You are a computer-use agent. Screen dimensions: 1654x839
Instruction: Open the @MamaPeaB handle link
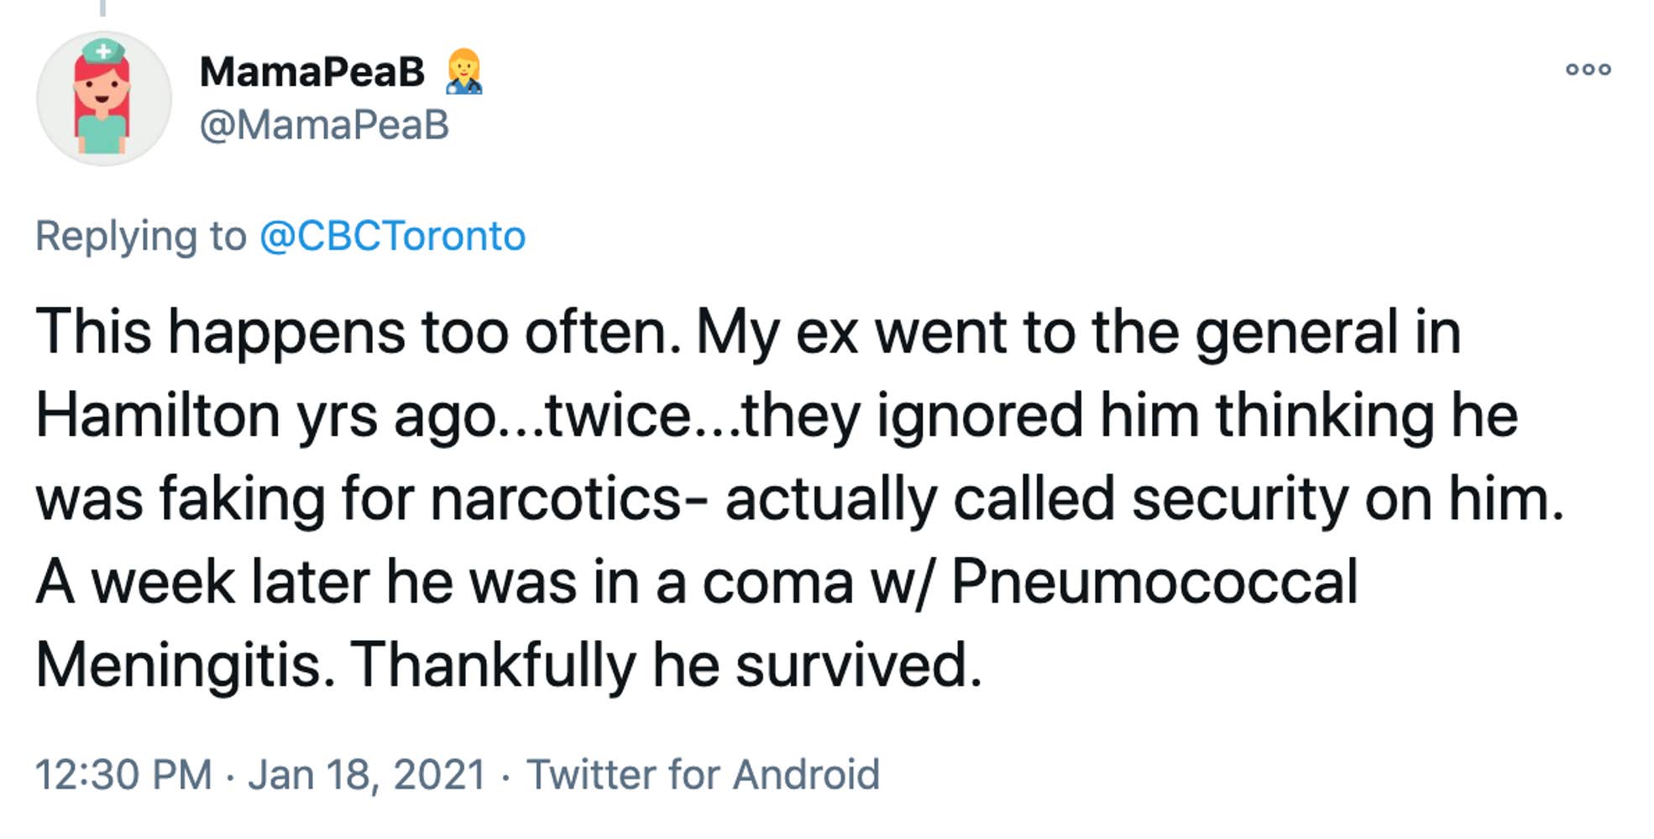[324, 125]
